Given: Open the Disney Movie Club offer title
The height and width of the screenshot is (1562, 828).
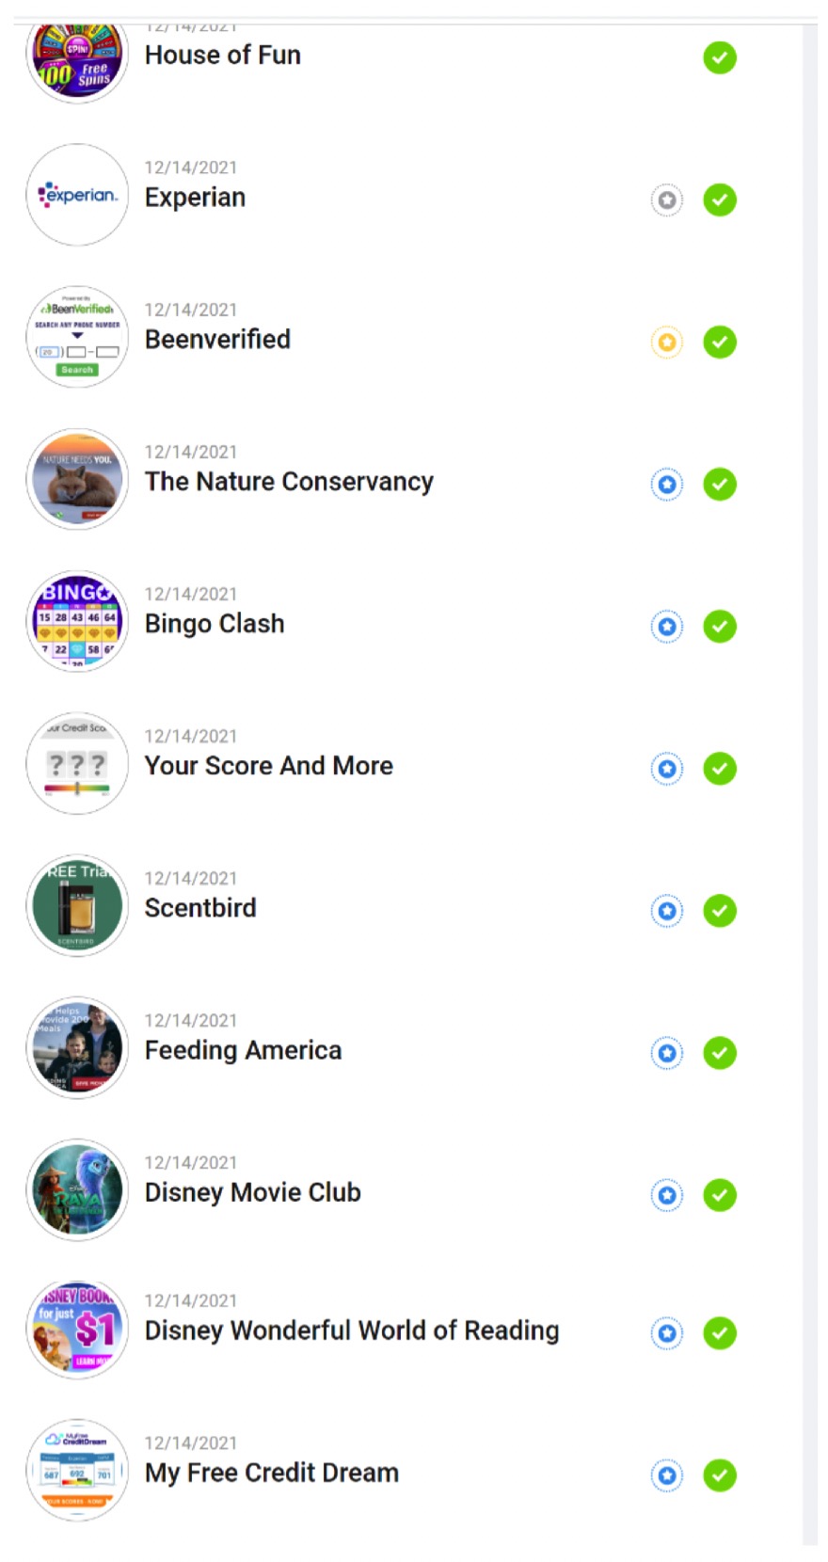Looking at the screenshot, I should click(x=252, y=1192).
